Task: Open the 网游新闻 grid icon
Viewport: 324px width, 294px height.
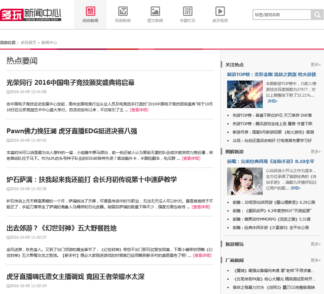Action: 123,11
